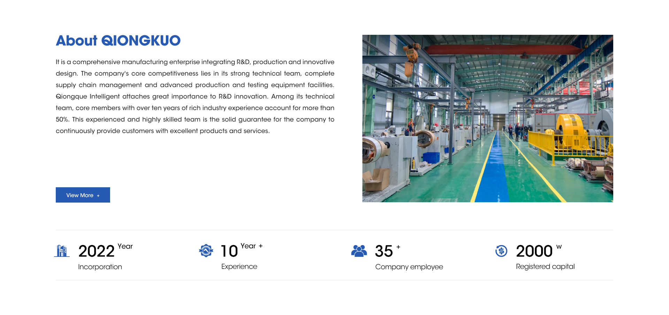
Task: Click the W superscript after 2000
Action: point(559,246)
